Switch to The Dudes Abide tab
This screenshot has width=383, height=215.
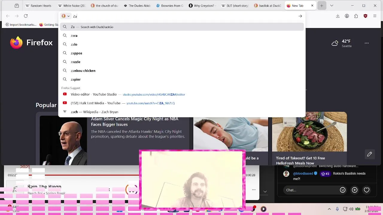(137, 6)
